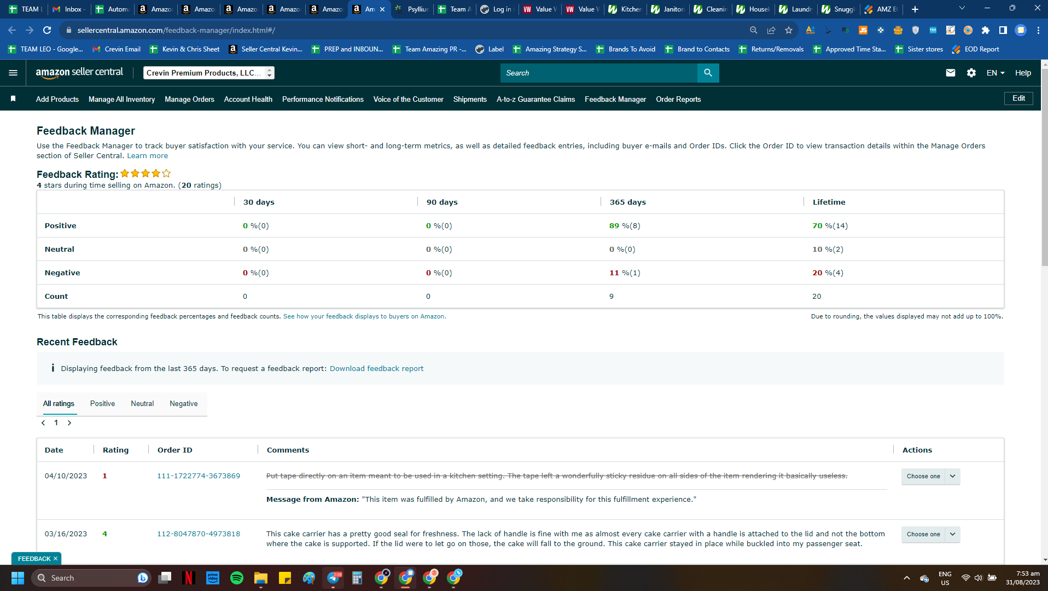Open Spotify from the taskbar
The height and width of the screenshot is (591, 1048).
point(237,578)
